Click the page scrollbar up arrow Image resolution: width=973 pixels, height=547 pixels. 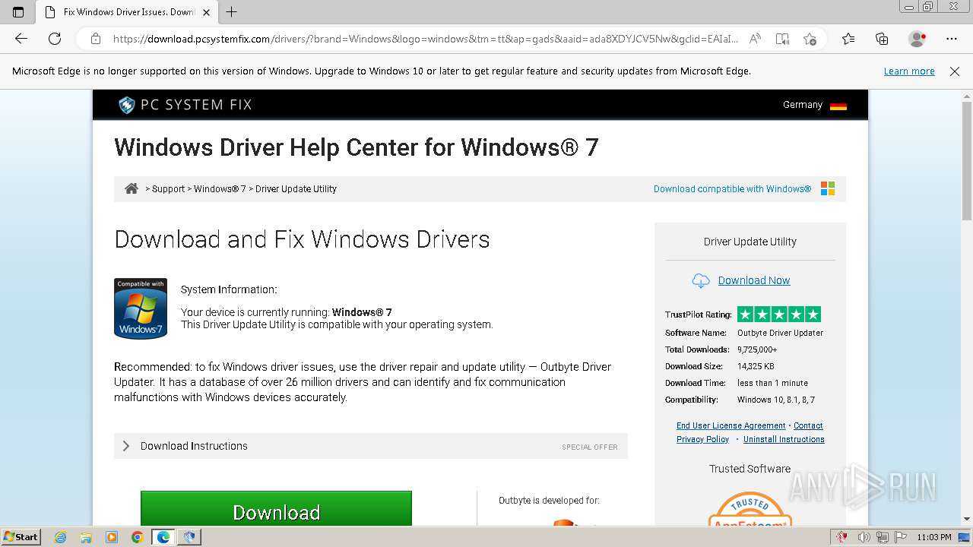(966, 96)
